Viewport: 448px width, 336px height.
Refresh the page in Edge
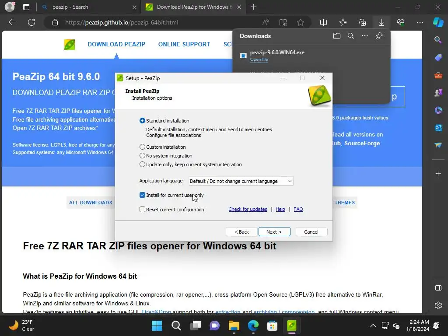[x=31, y=22]
